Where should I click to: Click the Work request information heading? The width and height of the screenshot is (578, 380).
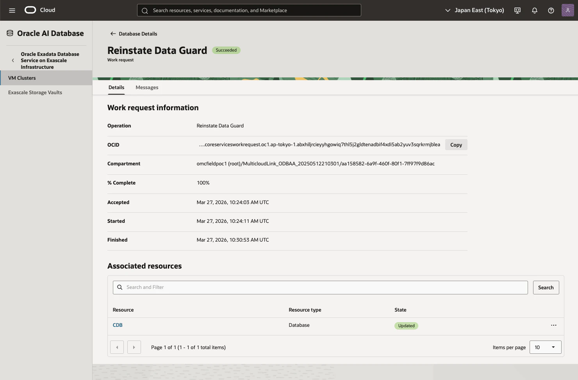click(153, 108)
